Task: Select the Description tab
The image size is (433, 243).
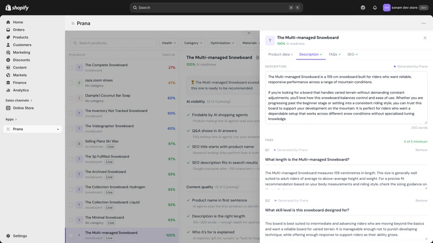Action: tap(311, 55)
